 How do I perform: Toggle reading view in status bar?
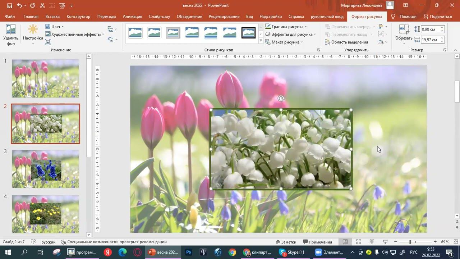[372, 242]
